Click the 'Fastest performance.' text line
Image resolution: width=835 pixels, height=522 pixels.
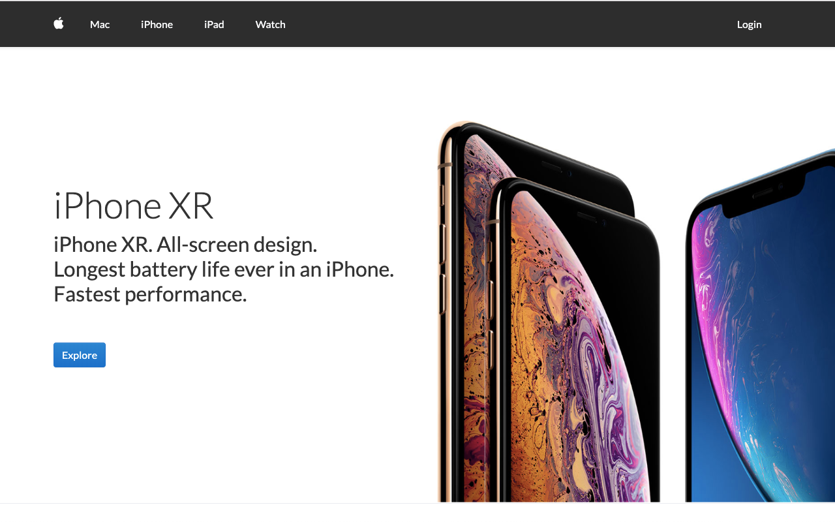point(150,294)
